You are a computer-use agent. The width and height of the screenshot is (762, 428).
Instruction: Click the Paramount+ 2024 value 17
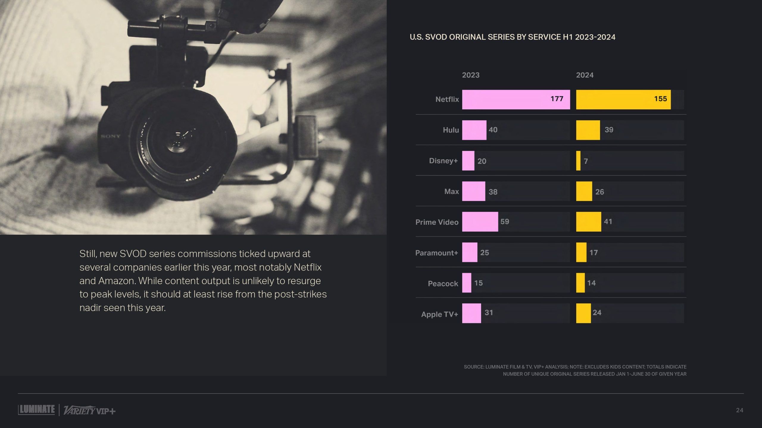click(x=594, y=253)
